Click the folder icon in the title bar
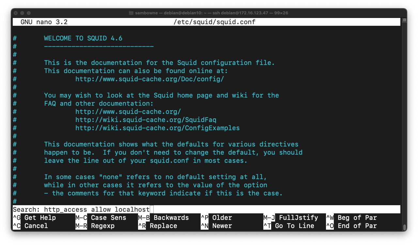The width and height of the screenshot is (418, 245). click(132, 13)
